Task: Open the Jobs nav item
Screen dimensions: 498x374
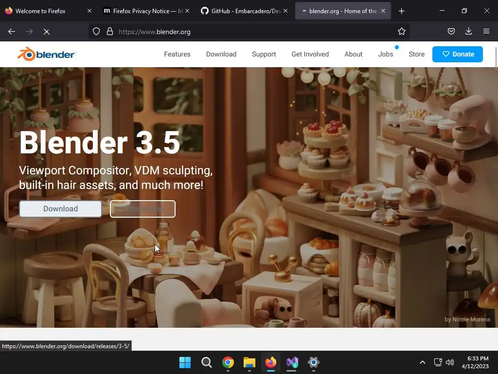Action: [386, 54]
